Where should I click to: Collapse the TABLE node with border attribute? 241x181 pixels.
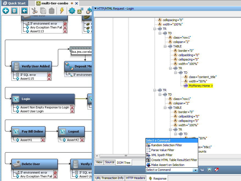[165, 46]
